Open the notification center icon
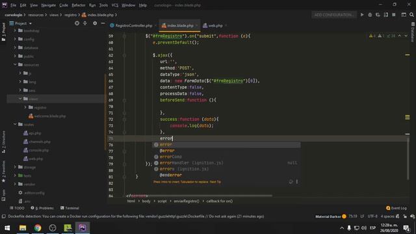The width and height of the screenshot is (416, 234). pos(406,227)
